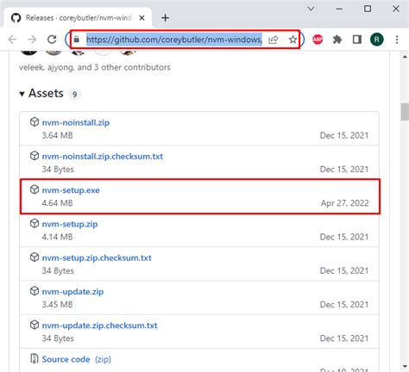Open the Source code (zip) link
The width and height of the screenshot is (409, 372).
click(x=77, y=359)
